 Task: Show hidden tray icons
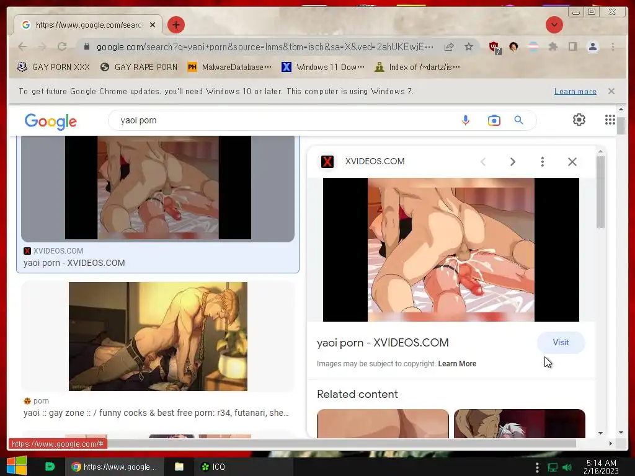tap(537, 467)
